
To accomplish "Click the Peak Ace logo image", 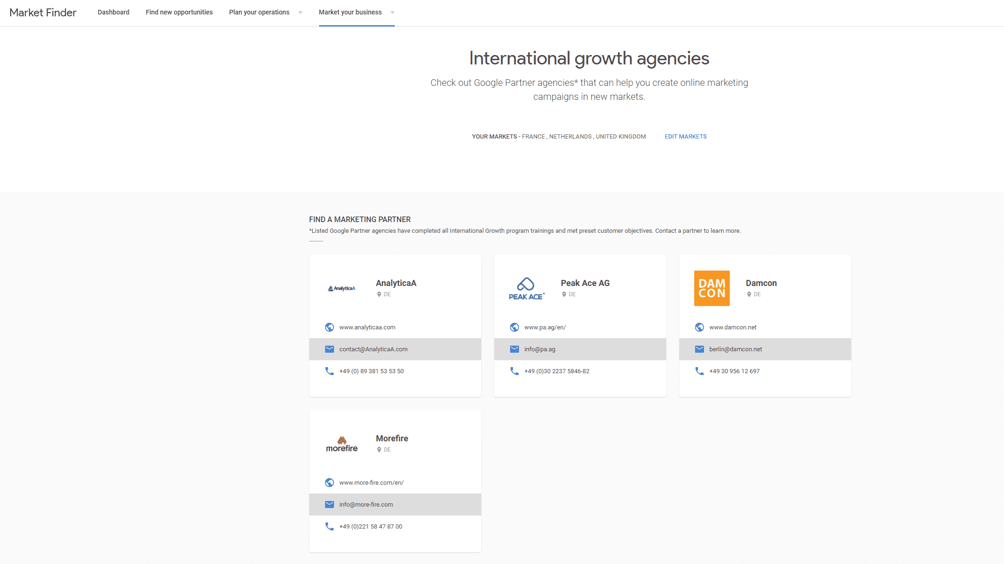I will point(527,289).
